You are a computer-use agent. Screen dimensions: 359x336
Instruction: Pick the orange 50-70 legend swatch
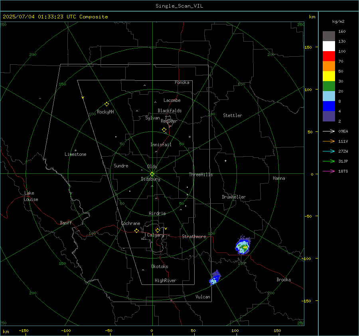(329, 66)
